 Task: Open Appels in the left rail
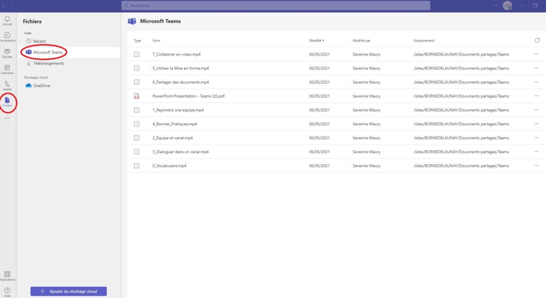[x=7, y=85]
